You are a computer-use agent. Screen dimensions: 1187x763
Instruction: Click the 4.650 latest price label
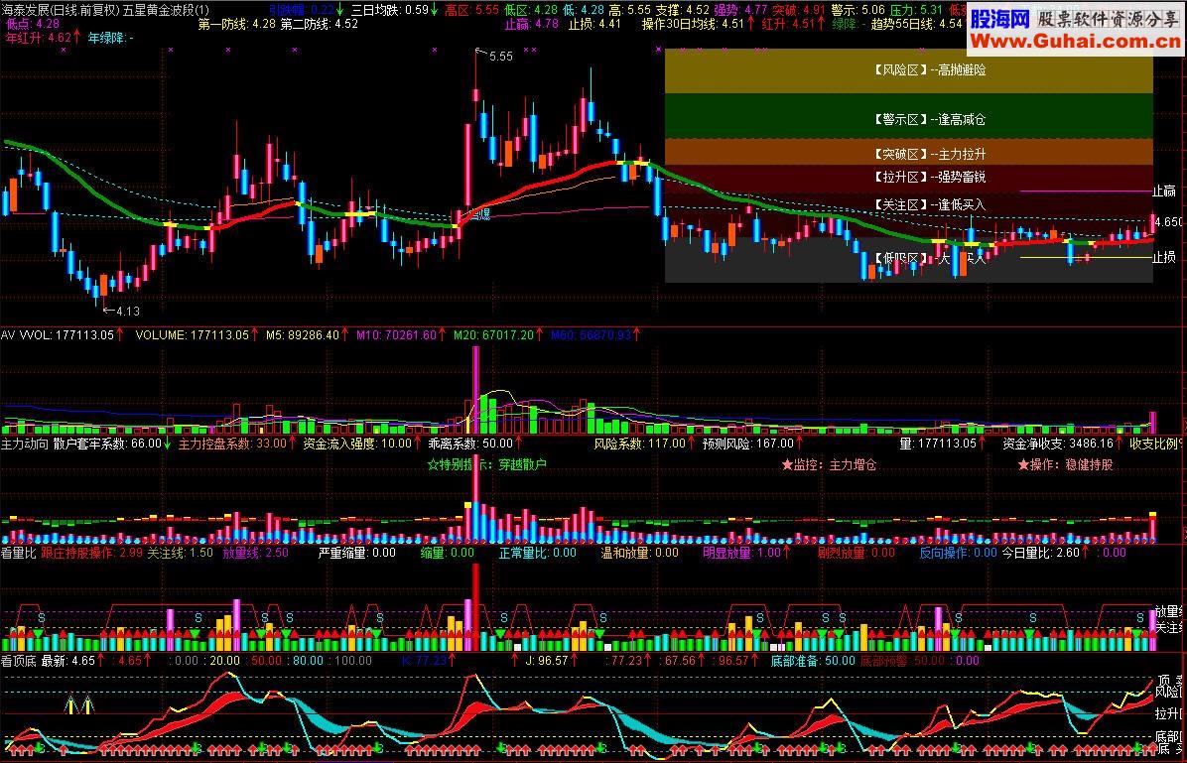(x=1169, y=222)
